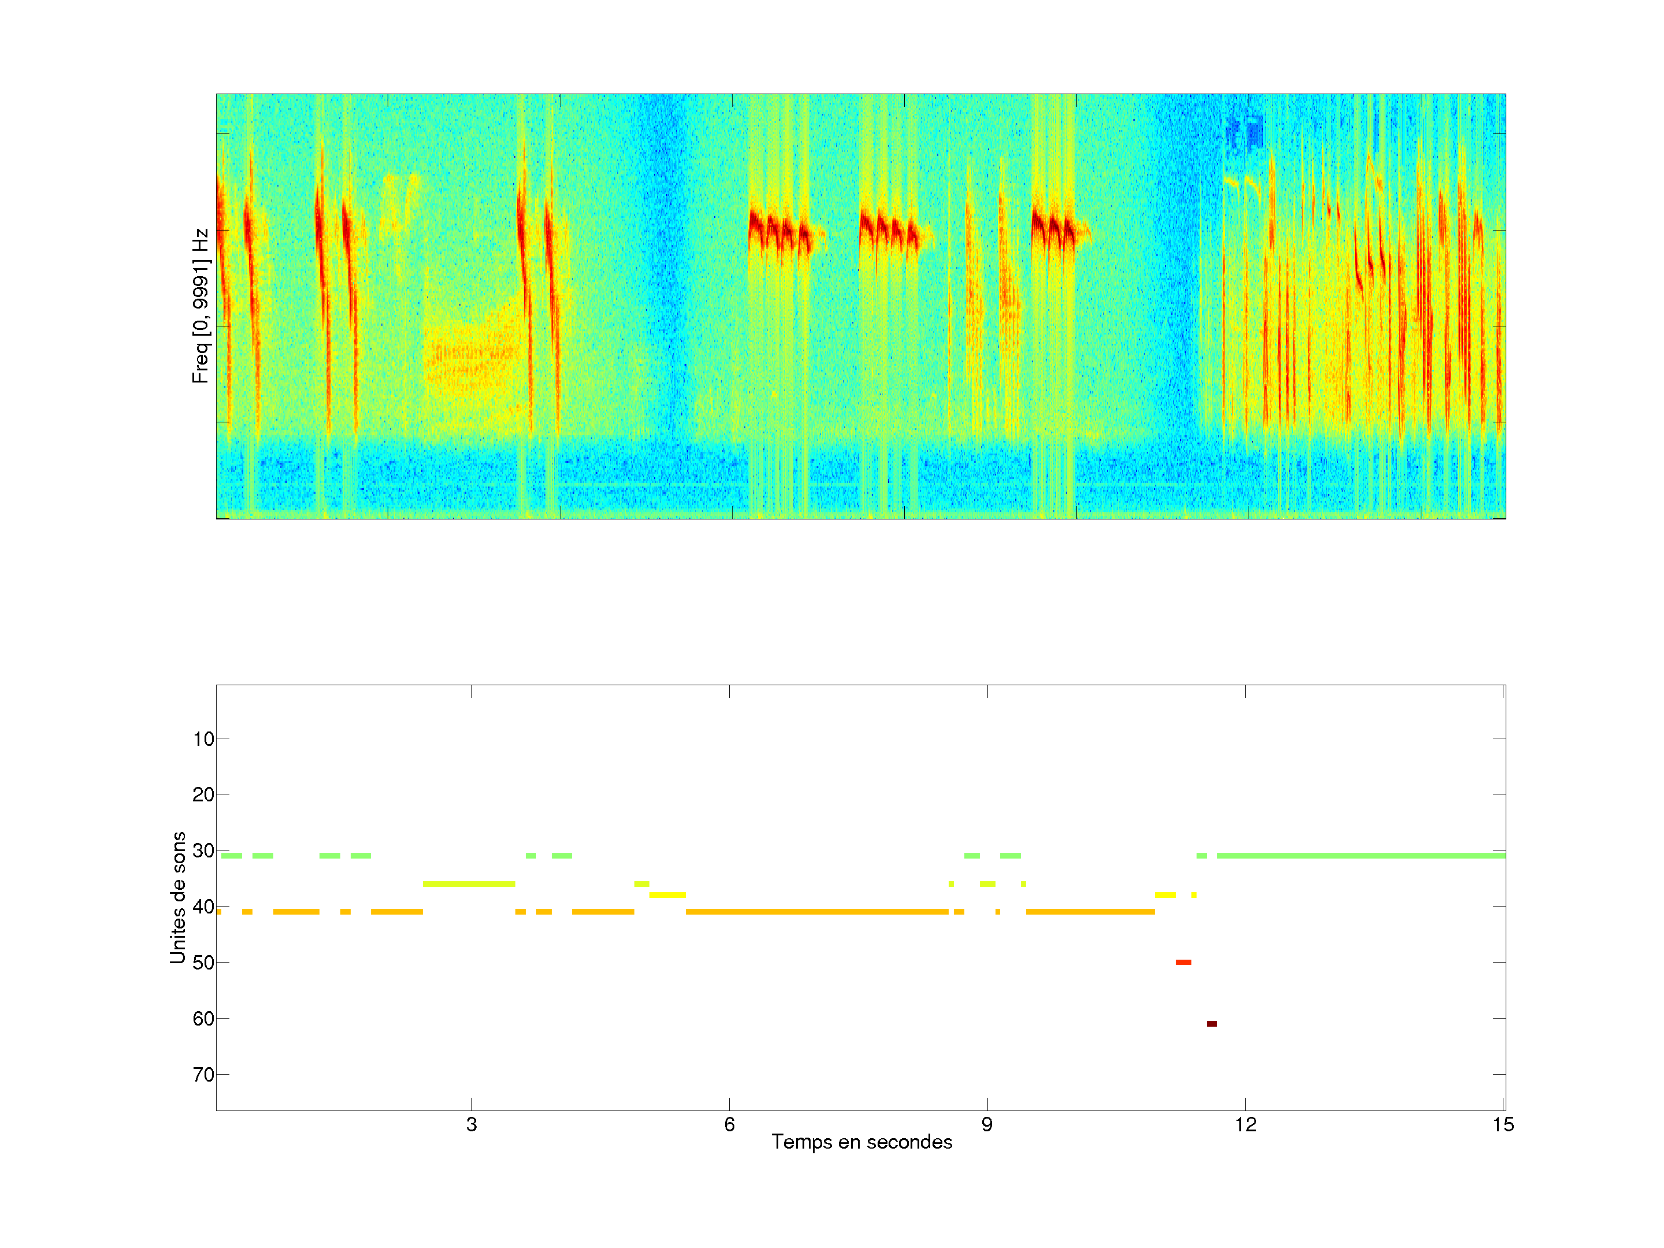This screenshot has height=1248, width=1664.
Task: Click the long orange bar between 6 and 8 seconds
Action: point(816,912)
